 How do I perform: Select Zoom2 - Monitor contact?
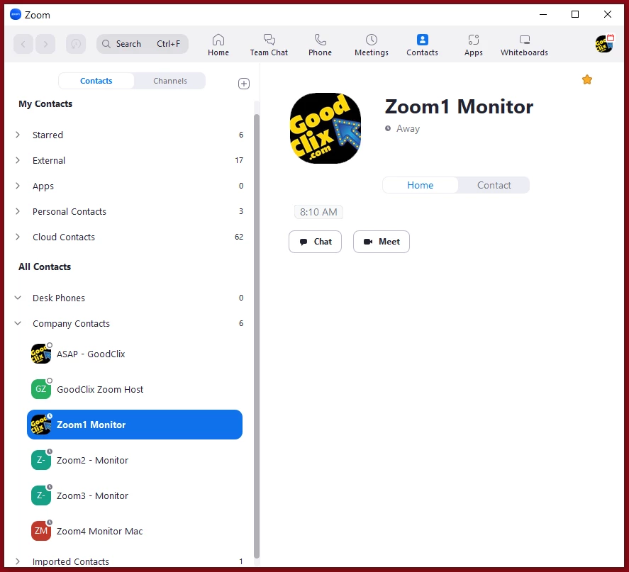[135, 460]
